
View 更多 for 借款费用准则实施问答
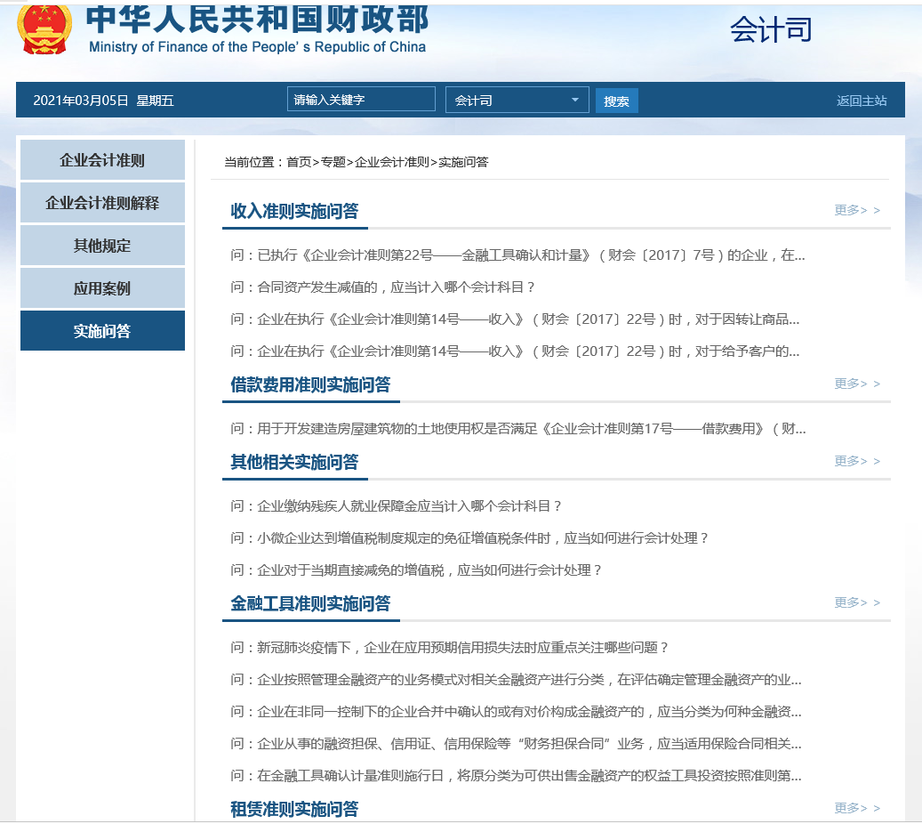(857, 384)
